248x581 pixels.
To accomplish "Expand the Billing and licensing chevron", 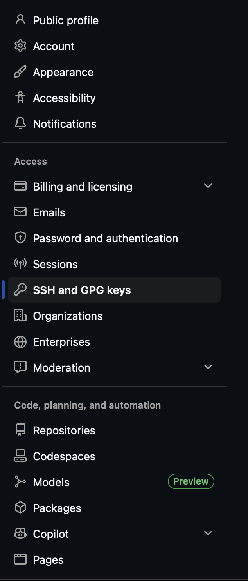I will point(208,186).
